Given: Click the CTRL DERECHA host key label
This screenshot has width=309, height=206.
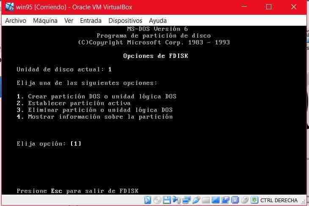Looking at the screenshot, I should [279, 200].
